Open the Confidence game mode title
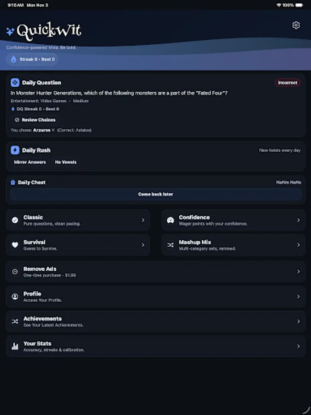Viewport: 311px width, 415px height. pos(194,217)
